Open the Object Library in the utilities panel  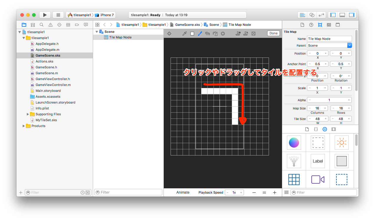[325, 129]
